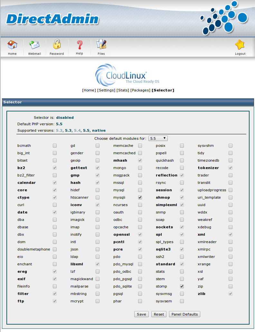Image resolution: width=255 pixels, height=332 pixels.
Task: Open the Help question mark icon
Action: coord(80,45)
